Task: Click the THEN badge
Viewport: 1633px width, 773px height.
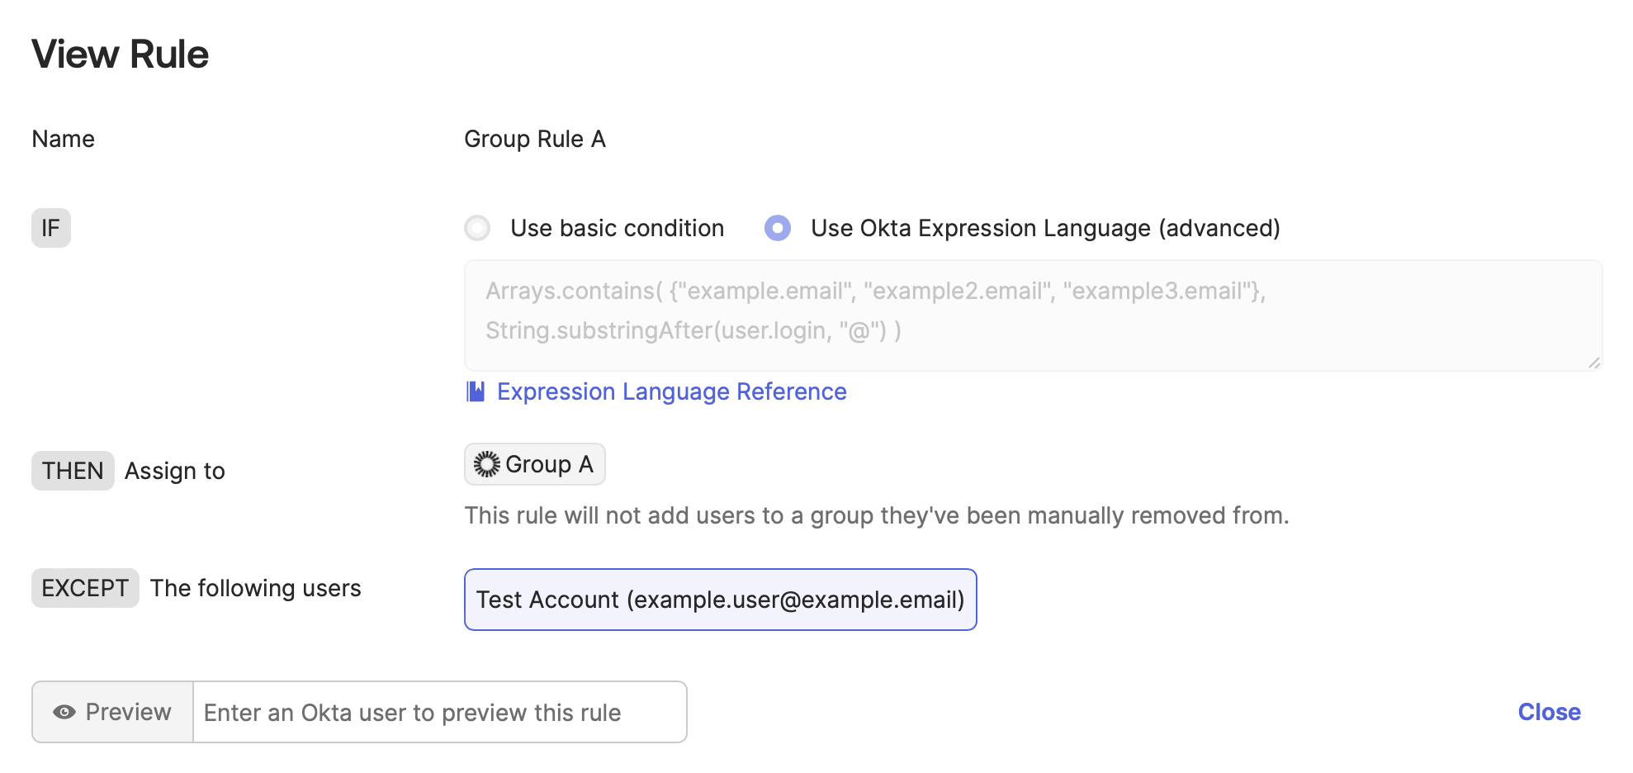Action: [73, 471]
